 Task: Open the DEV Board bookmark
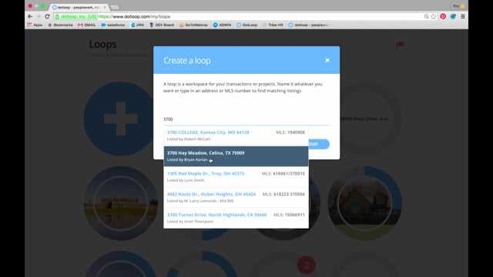click(x=162, y=25)
